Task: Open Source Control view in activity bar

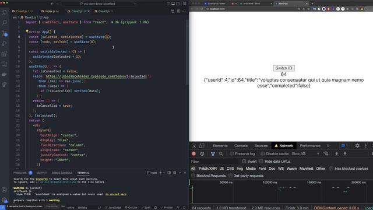Action: tap(4, 33)
